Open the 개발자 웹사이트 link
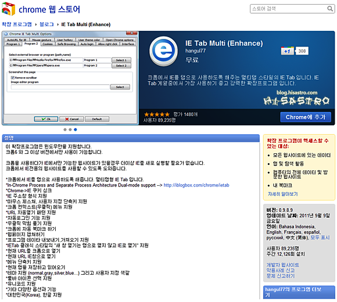This screenshot has width=337, height=302. [x=282, y=265]
